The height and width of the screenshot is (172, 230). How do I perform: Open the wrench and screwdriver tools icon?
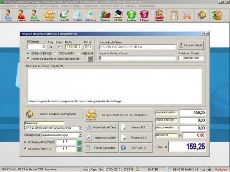click(187, 15)
